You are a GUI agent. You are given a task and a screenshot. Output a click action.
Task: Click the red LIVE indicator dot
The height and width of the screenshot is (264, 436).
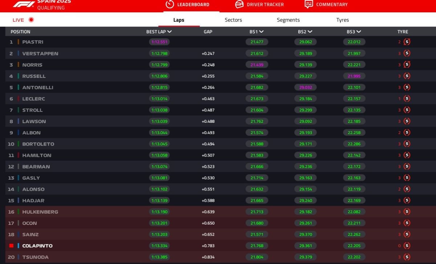pos(31,20)
